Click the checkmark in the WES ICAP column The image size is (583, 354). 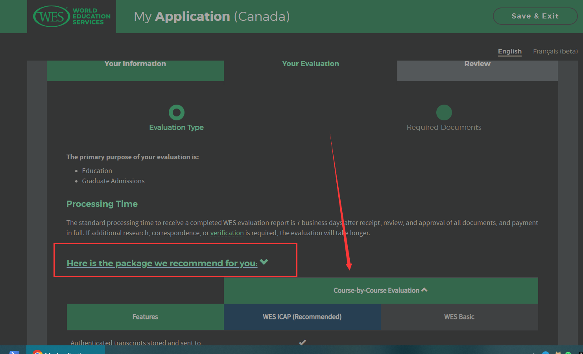[302, 342]
